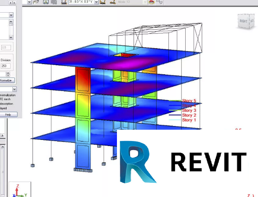Click the side face of view cube
Image resolution: width=258 pixels, height=197 pixels.
[252, 21]
